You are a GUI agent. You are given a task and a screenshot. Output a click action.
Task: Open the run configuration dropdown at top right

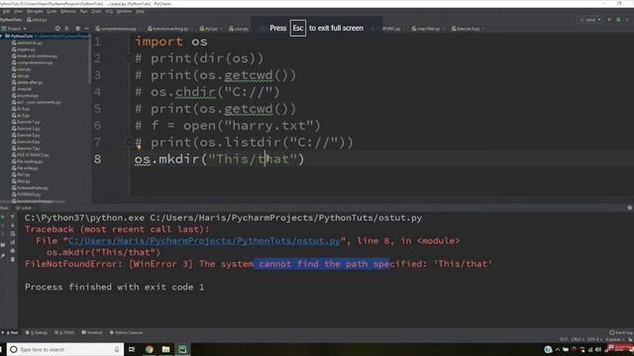[x=590, y=20]
